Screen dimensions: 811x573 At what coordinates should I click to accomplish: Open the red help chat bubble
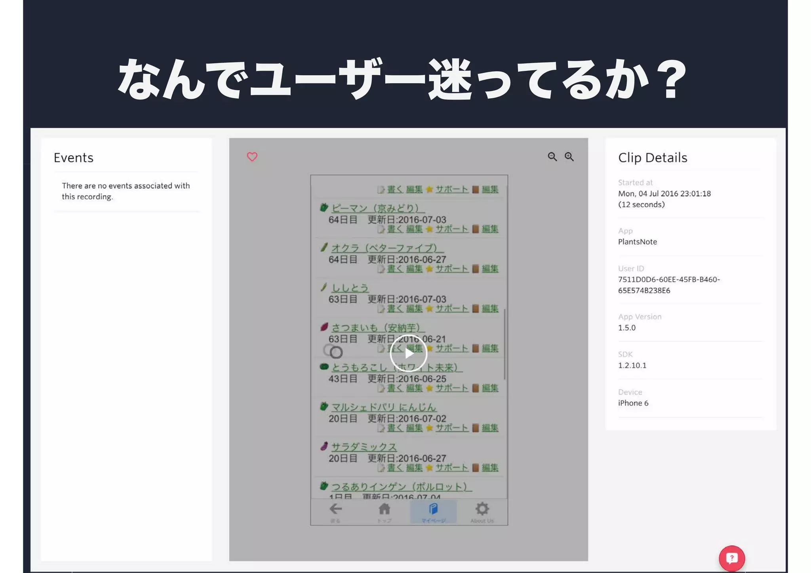tap(732, 558)
